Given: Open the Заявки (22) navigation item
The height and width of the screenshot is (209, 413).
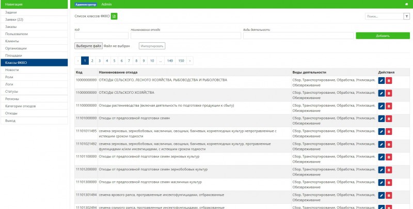Looking at the screenshot, I should pos(34,20).
